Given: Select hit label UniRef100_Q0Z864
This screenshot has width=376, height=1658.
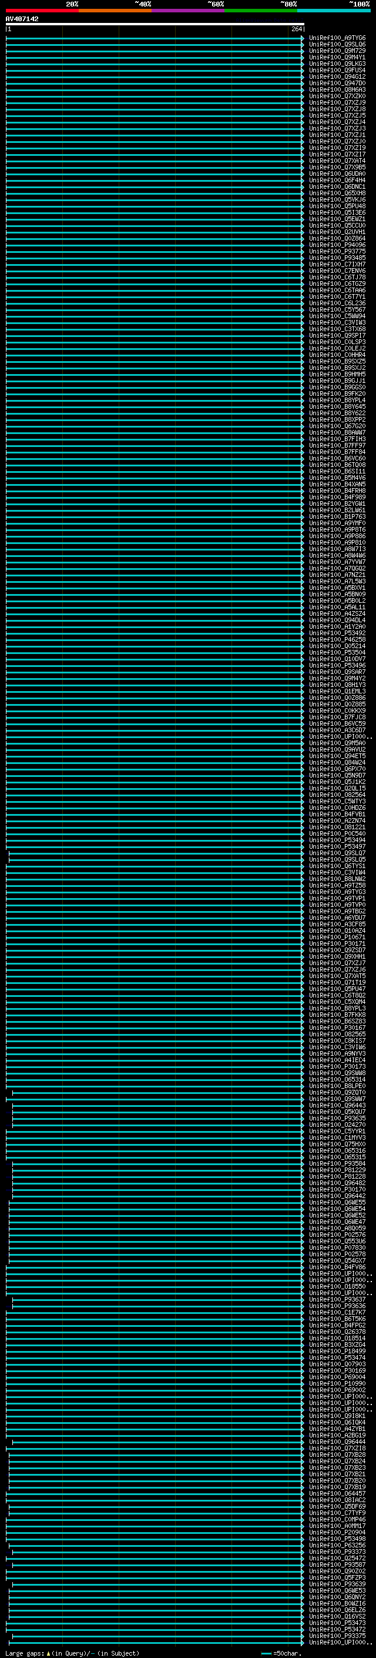Looking at the screenshot, I should coord(337,238).
